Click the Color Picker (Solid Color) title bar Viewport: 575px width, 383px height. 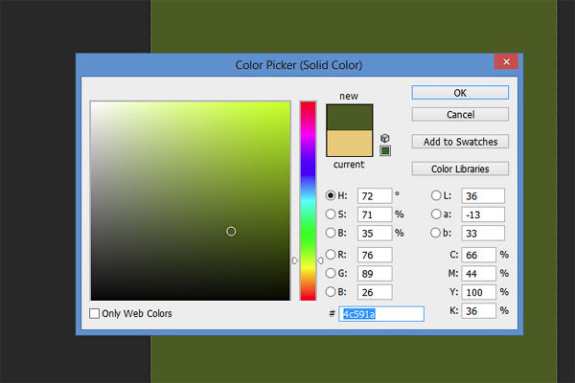pos(298,65)
